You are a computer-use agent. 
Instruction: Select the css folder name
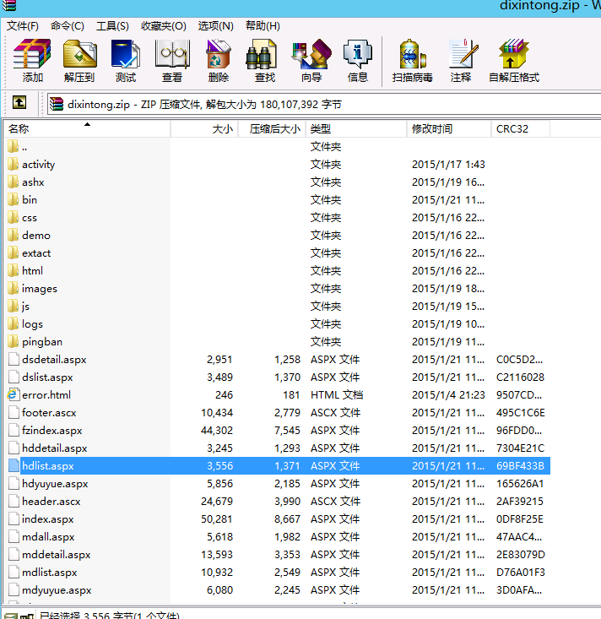pos(30,218)
